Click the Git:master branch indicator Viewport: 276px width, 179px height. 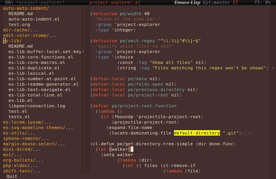point(216,3)
